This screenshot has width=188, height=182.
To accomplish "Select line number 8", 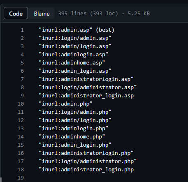I will pyautogui.click(x=22, y=88).
